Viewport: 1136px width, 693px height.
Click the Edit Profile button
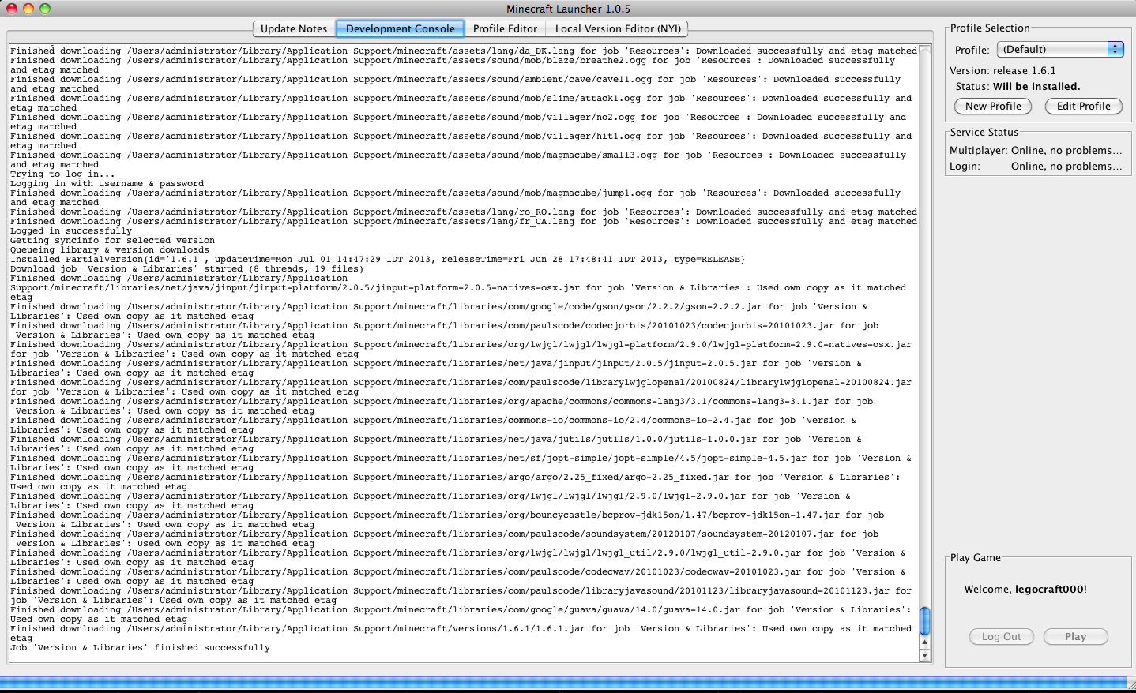pyautogui.click(x=1084, y=107)
